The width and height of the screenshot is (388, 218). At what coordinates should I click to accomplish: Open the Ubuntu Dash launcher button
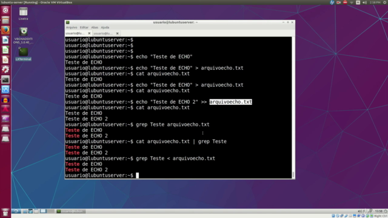[x=5, y=10]
